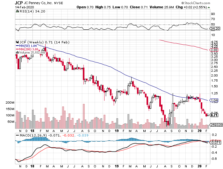Screen dimensions: 223x169
Task: Click the MA(50) 1.04 price tag
Action: pos(214,100)
